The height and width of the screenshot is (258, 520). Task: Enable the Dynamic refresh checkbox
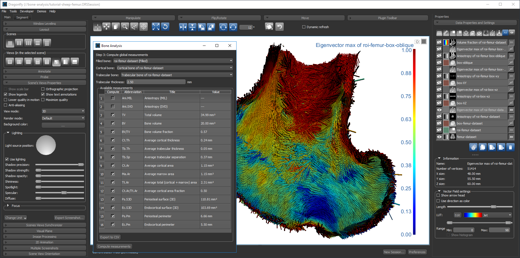304,27
